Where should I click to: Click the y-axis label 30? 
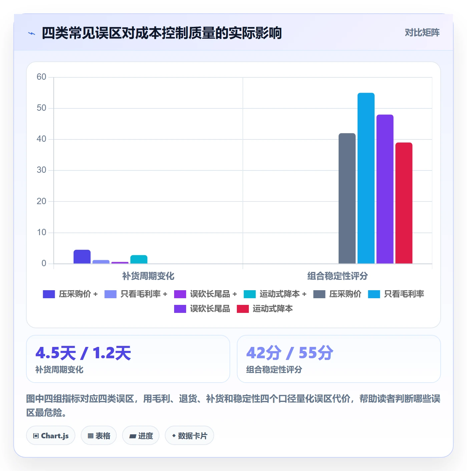click(41, 170)
